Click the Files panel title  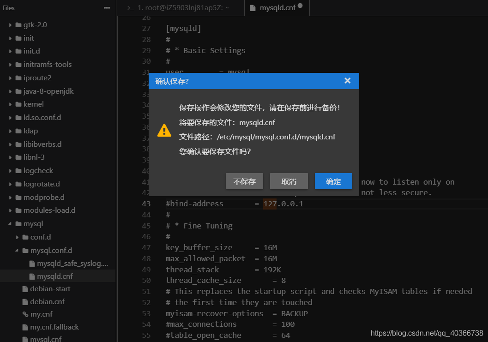point(8,8)
